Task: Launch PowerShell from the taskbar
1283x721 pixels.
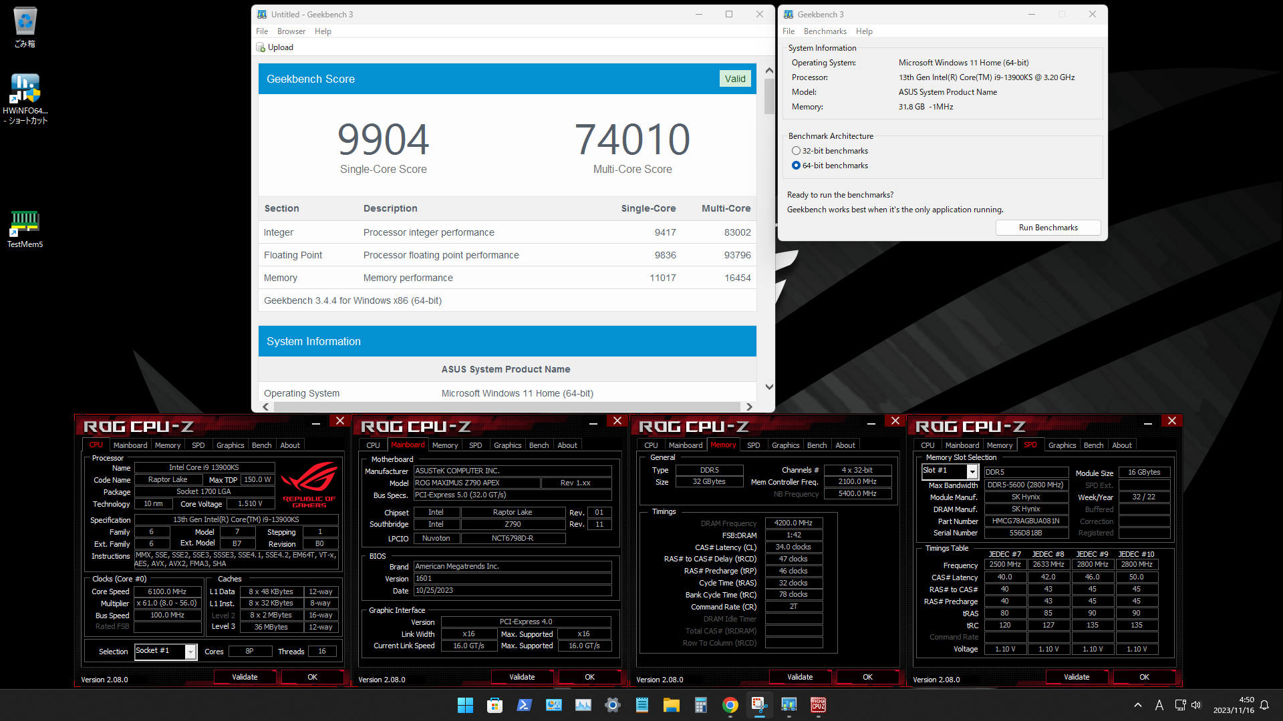Action: [524, 705]
